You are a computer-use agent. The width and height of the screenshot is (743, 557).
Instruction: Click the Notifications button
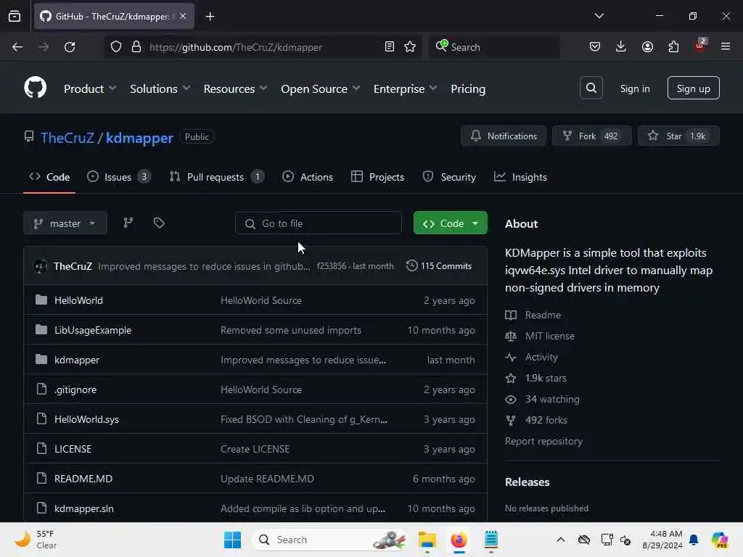tap(504, 136)
